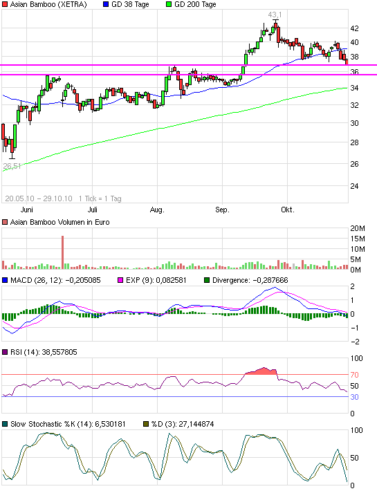
Task: Click the upper magenta horizontal support line
Action: pos(188,65)
